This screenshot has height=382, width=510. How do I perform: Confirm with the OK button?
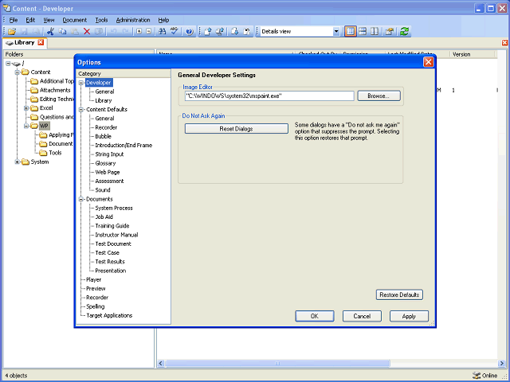[315, 316]
